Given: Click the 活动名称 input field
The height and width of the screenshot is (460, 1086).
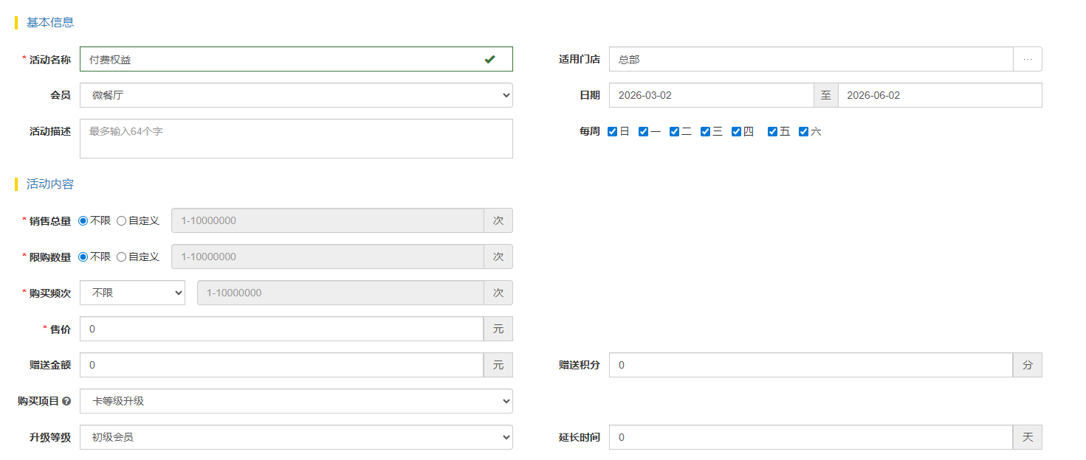Looking at the screenshot, I should [x=281, y=60].
